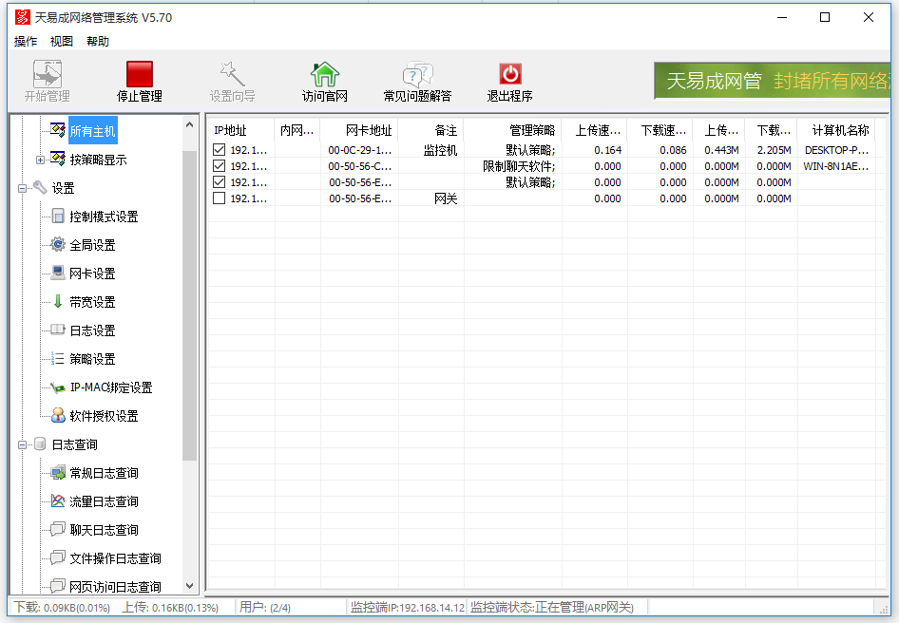The image size is (899, 623).
Task: Open the FAQ (常见问题解答) toolbar icon
Action: 417,74
